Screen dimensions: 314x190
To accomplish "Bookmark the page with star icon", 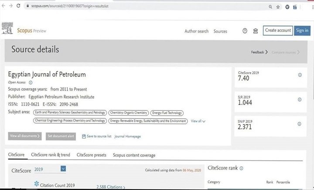I will point(278,7).
